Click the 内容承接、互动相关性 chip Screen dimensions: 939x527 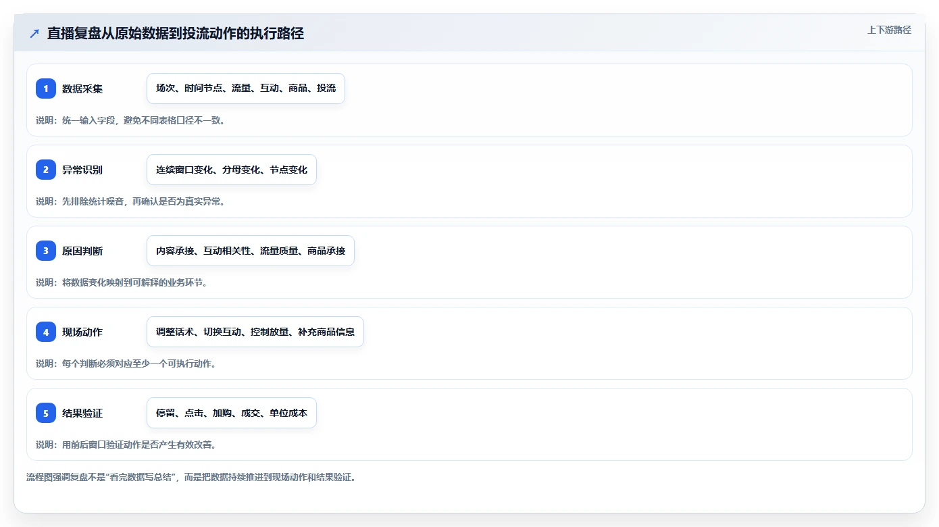point(251,251)
